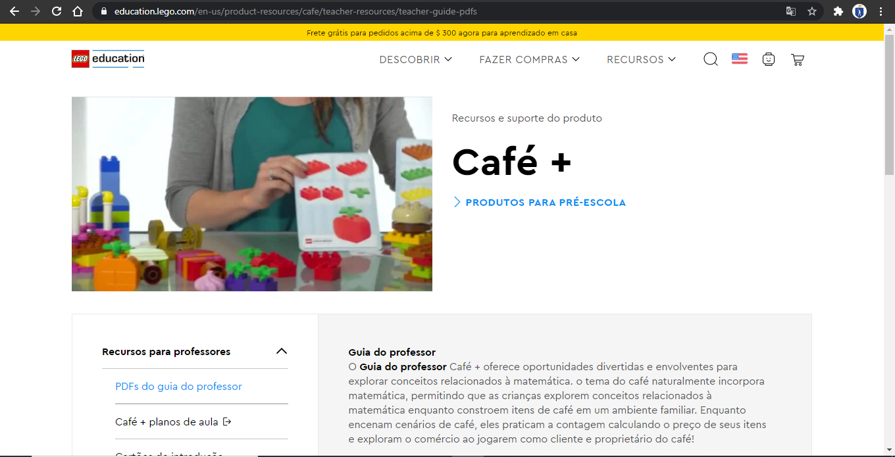Open the US flag region selector
Image resolution: width=895 pixels, height=457 pixels.
740,59
